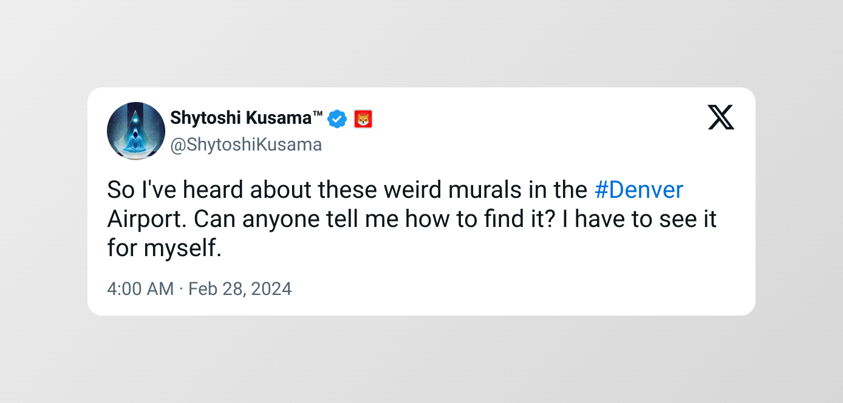Click the question "Can anyone tell me"
Screen dimensions: 843x403
(296, 219)
